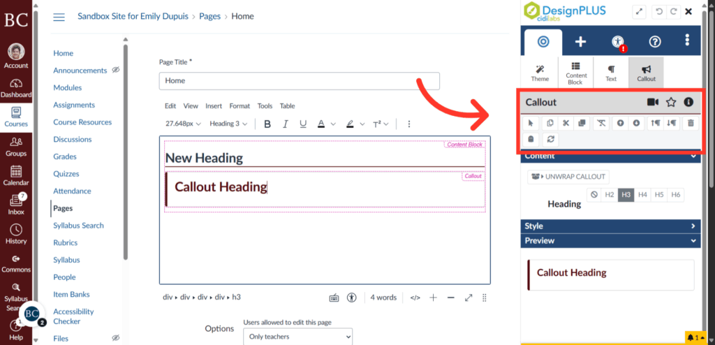Add paragraph before the callout
715x345 pixels.
point(656,123)
